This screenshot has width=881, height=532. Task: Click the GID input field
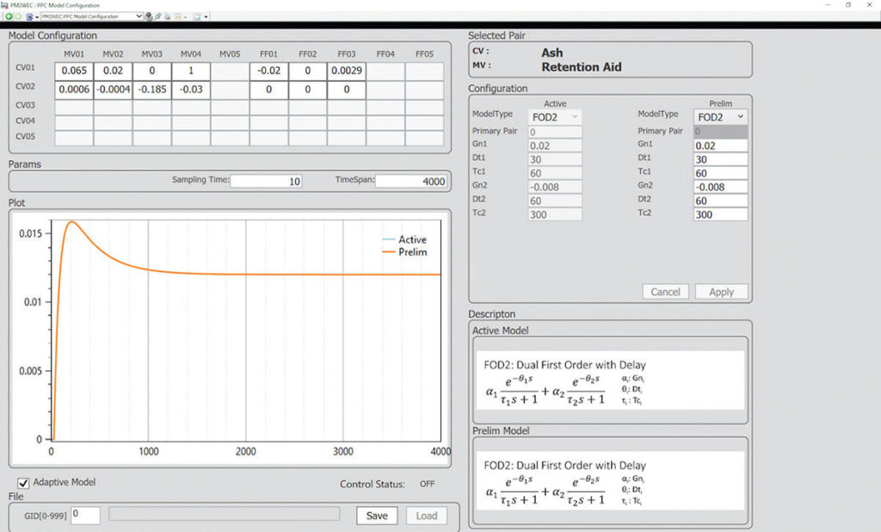point(85,515)
